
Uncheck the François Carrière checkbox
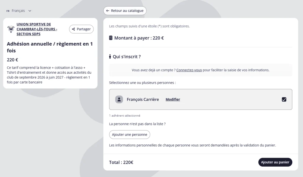click(284, 99)
